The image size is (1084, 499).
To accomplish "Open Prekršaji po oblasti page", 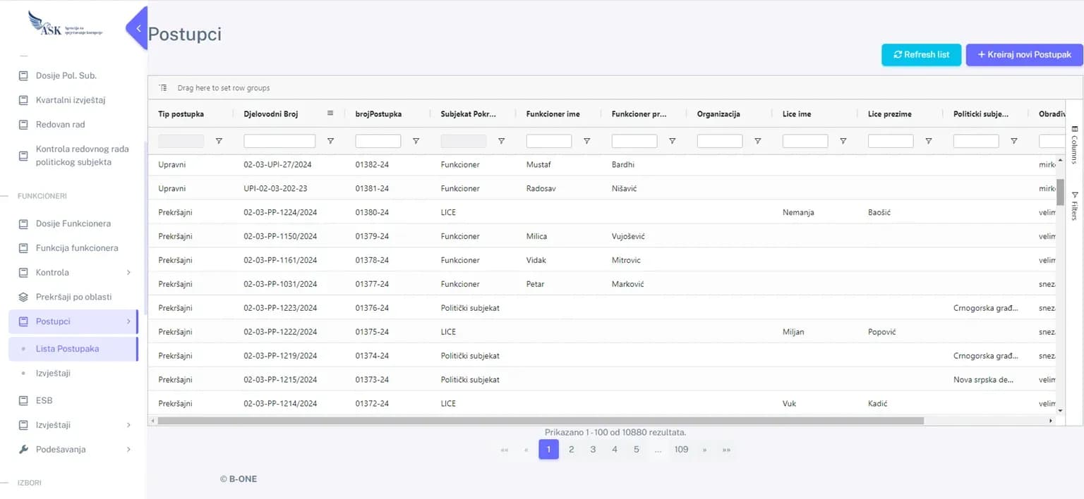I will pyautogui.click(x=73, y=297).
